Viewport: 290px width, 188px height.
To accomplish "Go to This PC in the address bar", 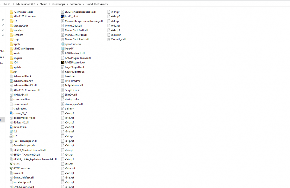I will click(x=6, y=4).
